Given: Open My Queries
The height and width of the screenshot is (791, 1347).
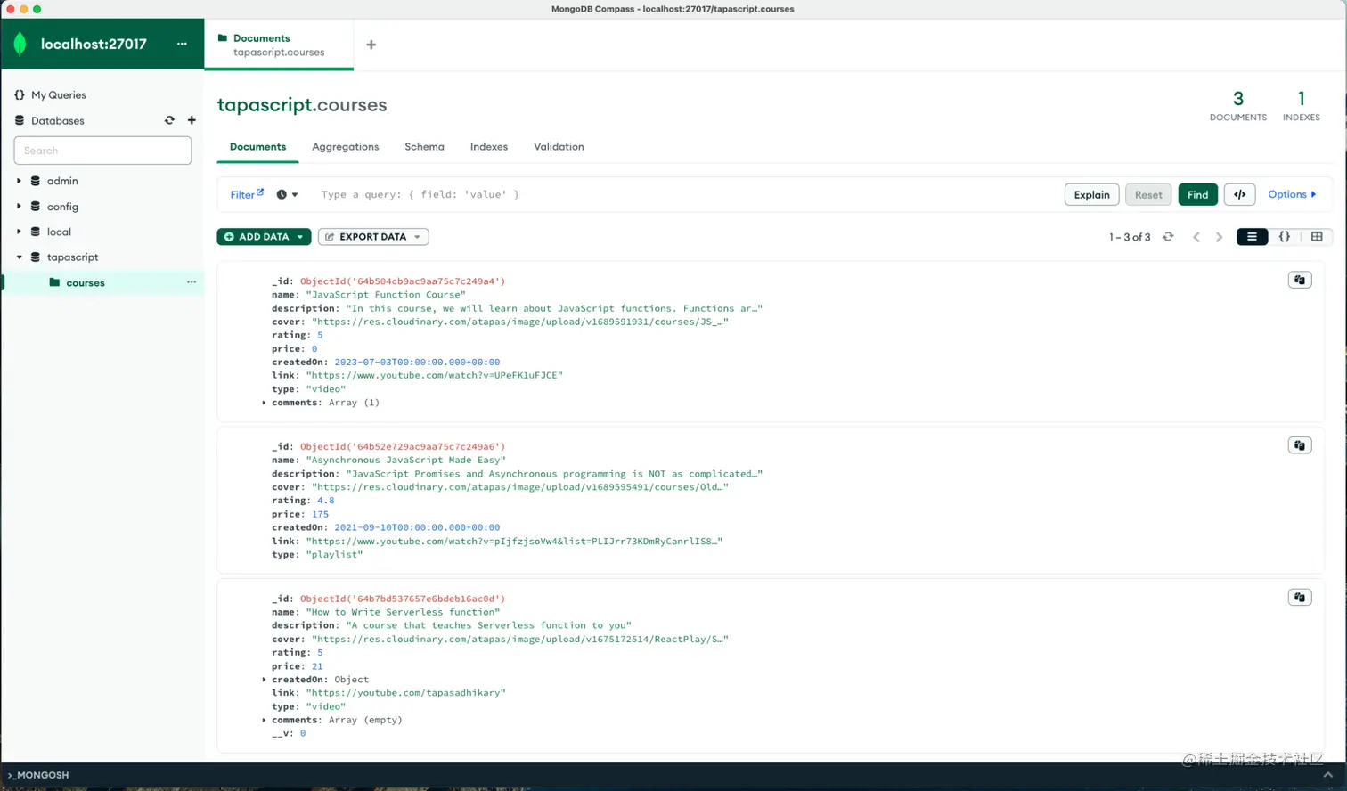Looking at the screenshot, I should point(59,94).
